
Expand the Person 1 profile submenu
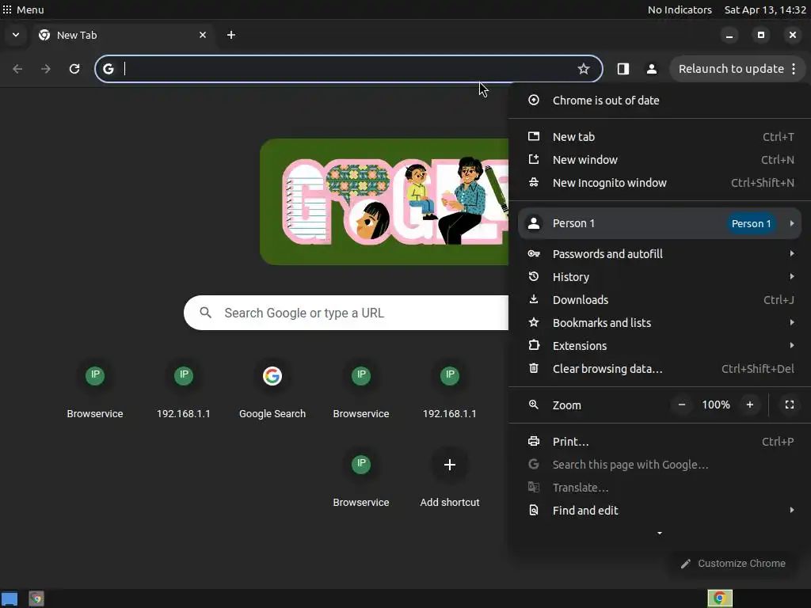pos(660,223)
